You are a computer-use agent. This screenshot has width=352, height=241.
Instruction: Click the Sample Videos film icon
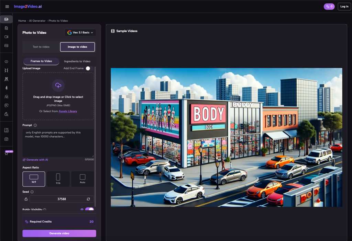point(113,31)
